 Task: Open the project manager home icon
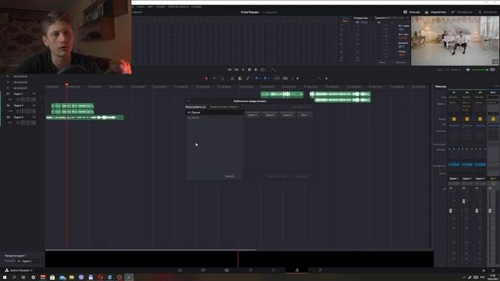484,270
